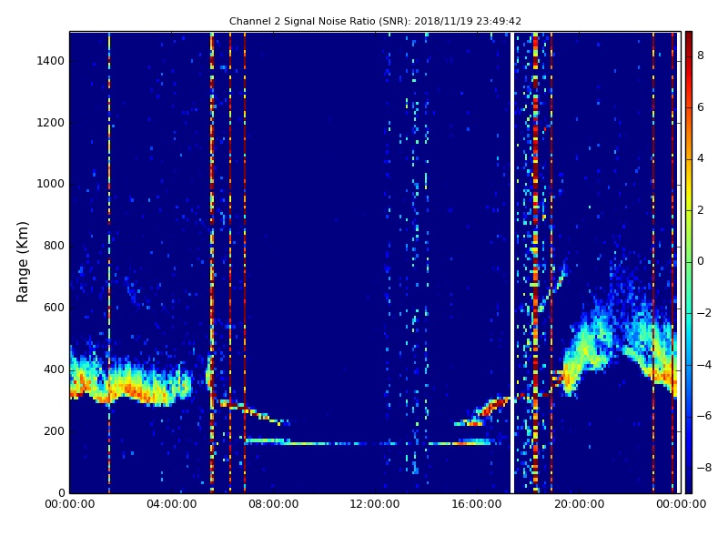The image size is (728, 546).
Task: Click the colorbar tick label 6
Action: tap(701, 107)
